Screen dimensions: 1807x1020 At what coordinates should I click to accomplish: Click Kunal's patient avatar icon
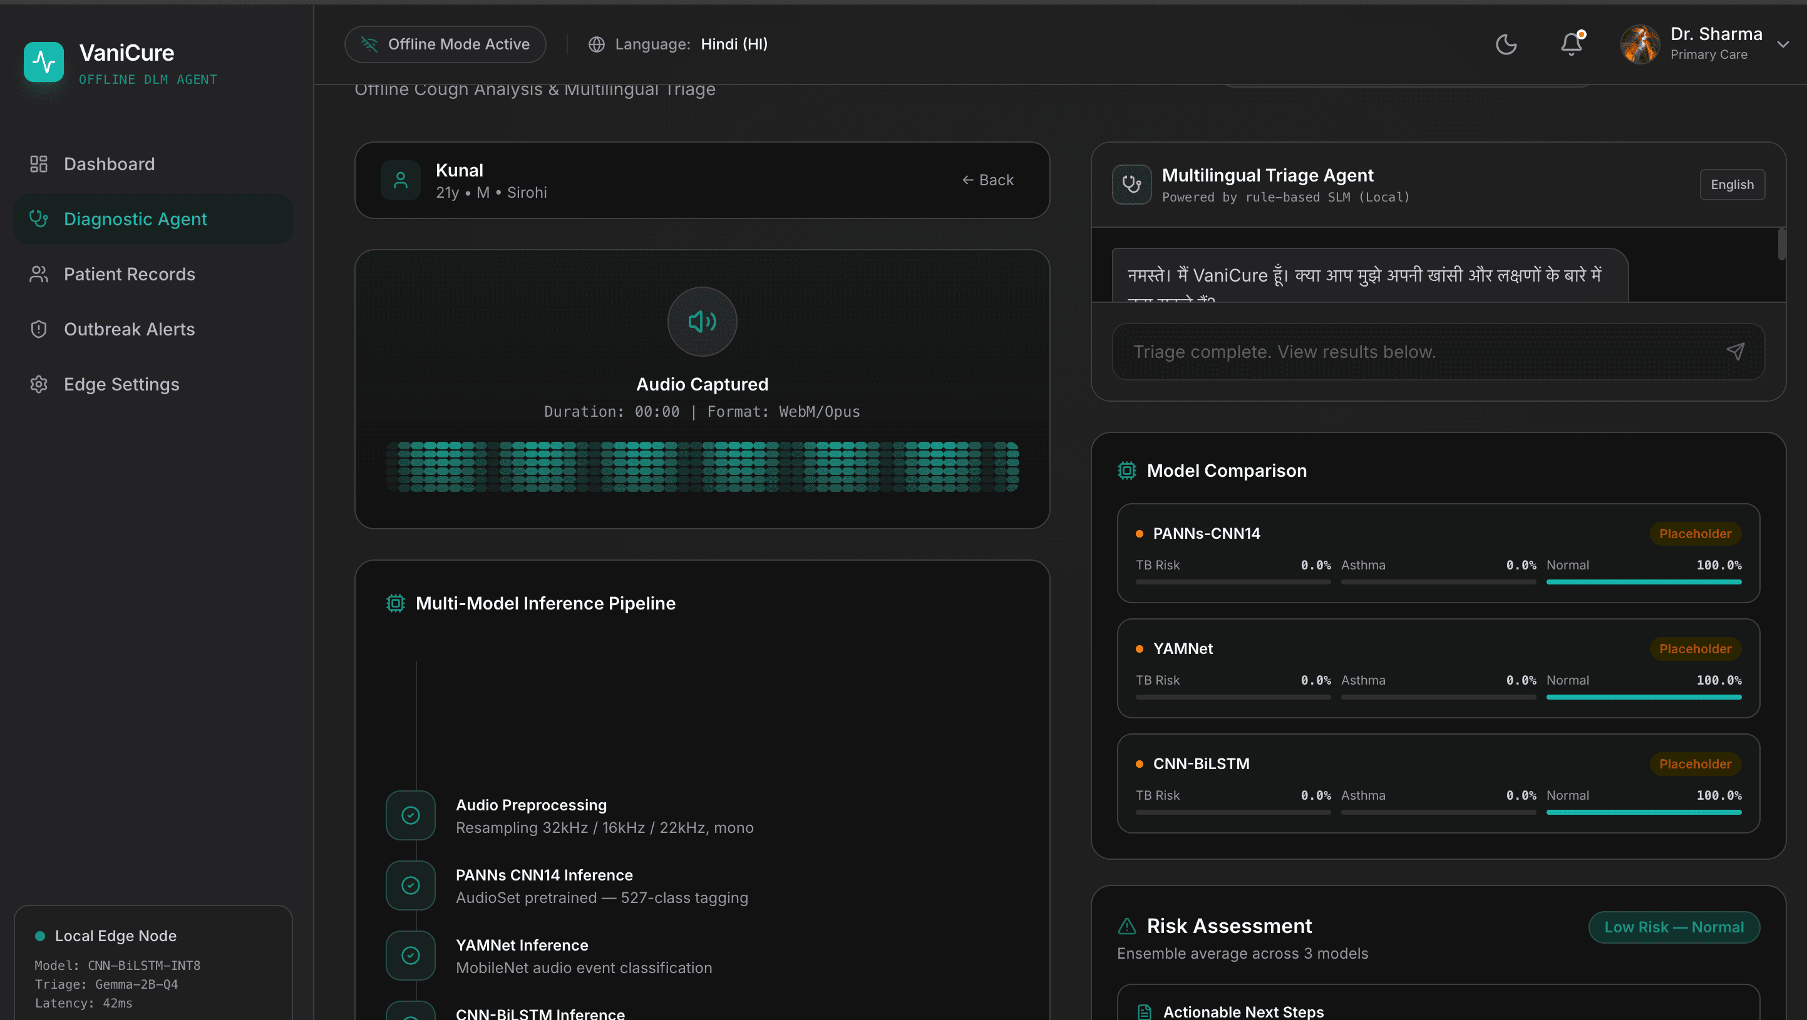[x=401, y=180]
